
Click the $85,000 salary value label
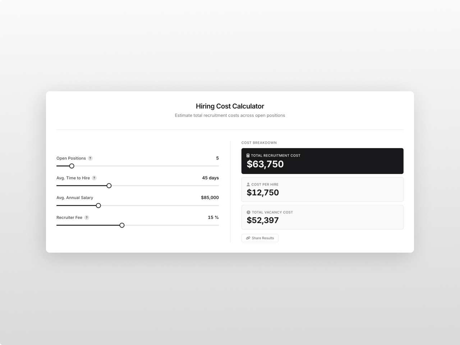point(210,197)
